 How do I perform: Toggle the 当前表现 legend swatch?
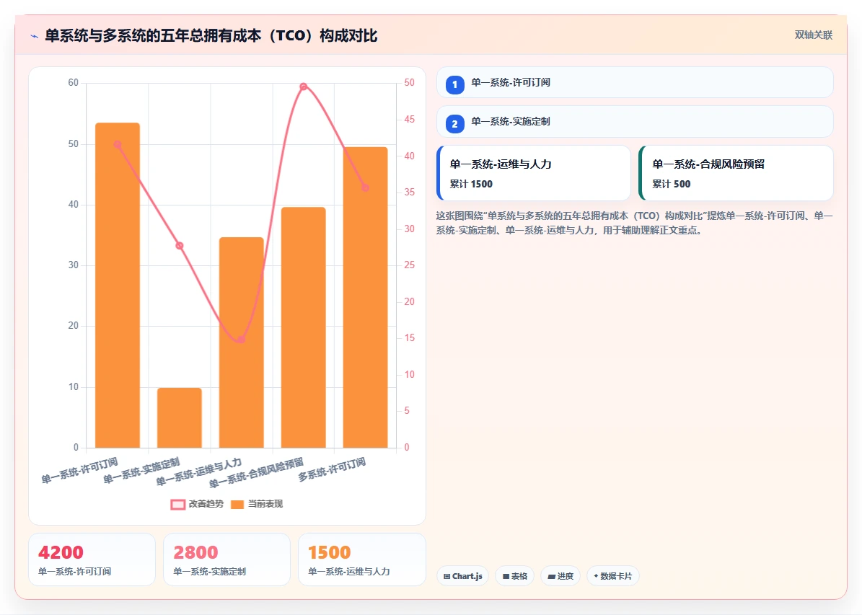(237, 505)
